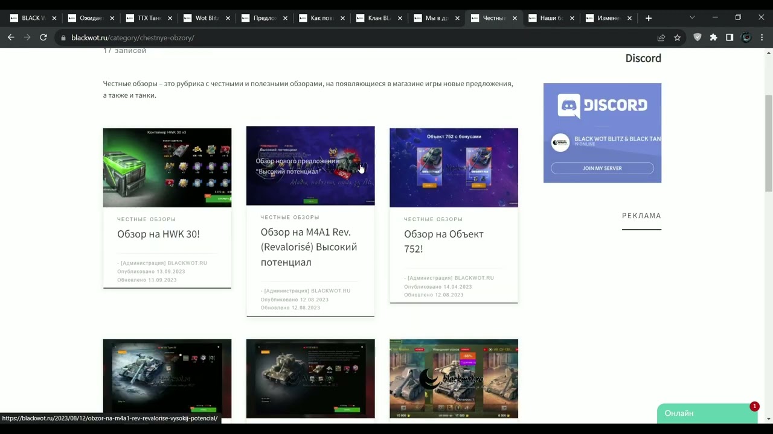Click Опубликовано 14.04.2023 date

point(438,287)
